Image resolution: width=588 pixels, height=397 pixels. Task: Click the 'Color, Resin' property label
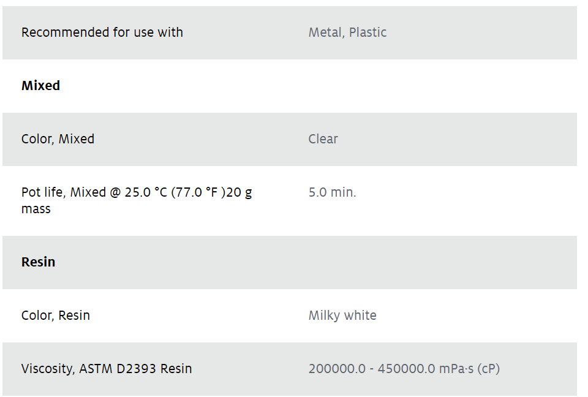[56, 316]
